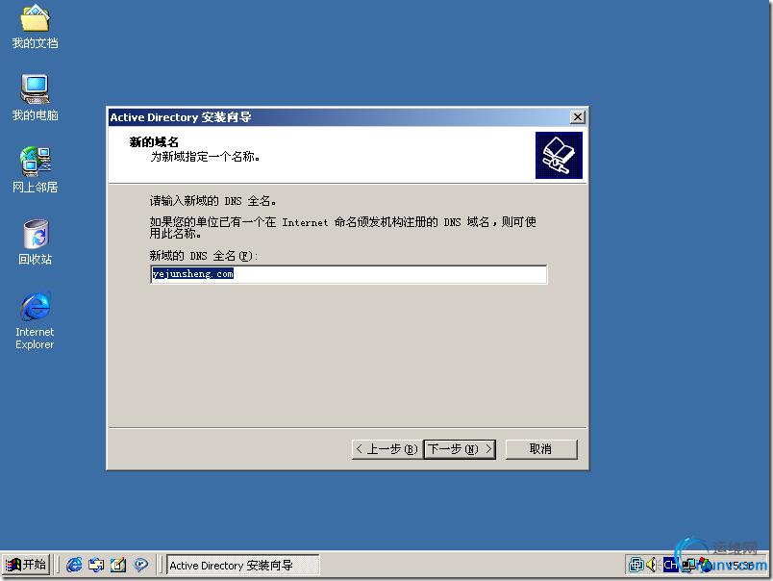This screenshot has height=581, width=773.
Task: Click the fourth quick launch chat icon
Action: coord(140,565)
